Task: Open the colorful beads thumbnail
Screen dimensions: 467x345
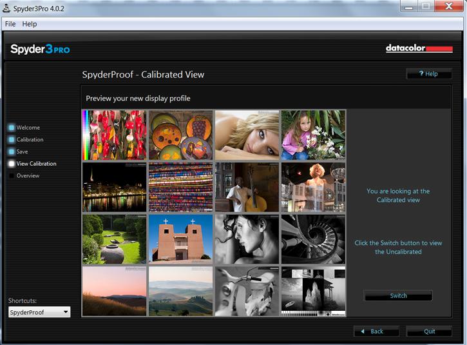Action: (181, 187)
